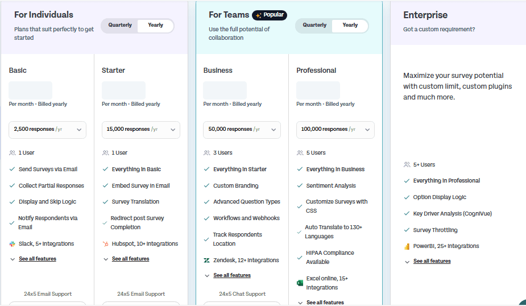Click the Professional plan price placeholder
526x306 pixels.
pyautogui.click(x=318, y=90)
